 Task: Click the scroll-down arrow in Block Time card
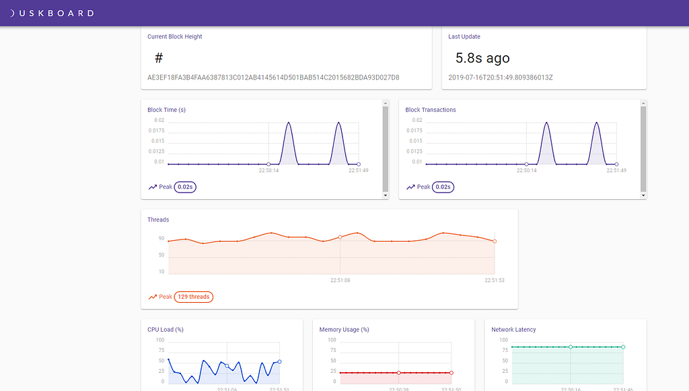[x=386, y=195]
